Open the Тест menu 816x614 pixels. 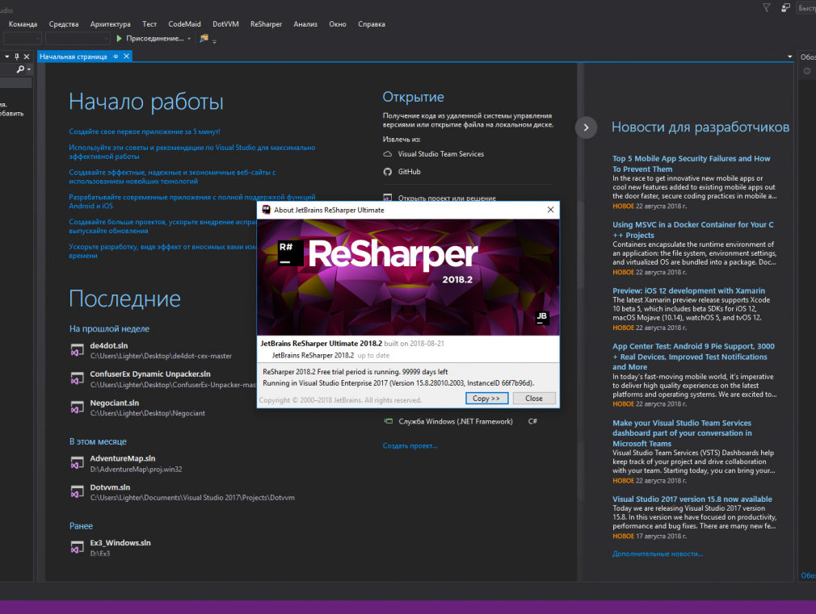coord(149,24)
